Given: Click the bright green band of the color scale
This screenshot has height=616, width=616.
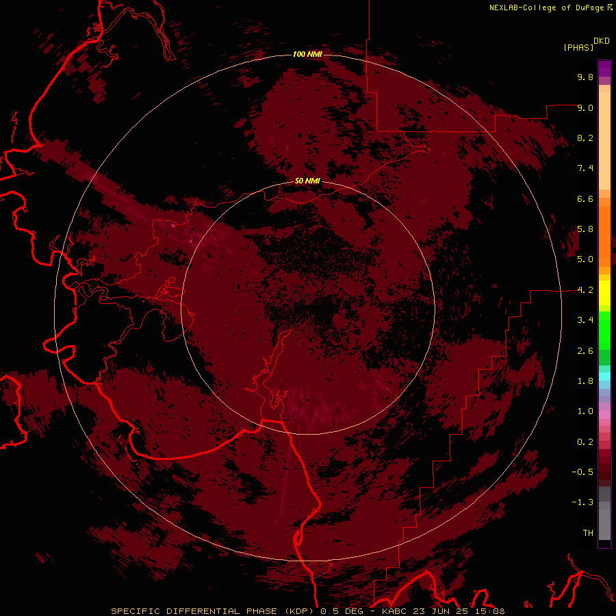Looking at the screenshot, I should 604,330.
